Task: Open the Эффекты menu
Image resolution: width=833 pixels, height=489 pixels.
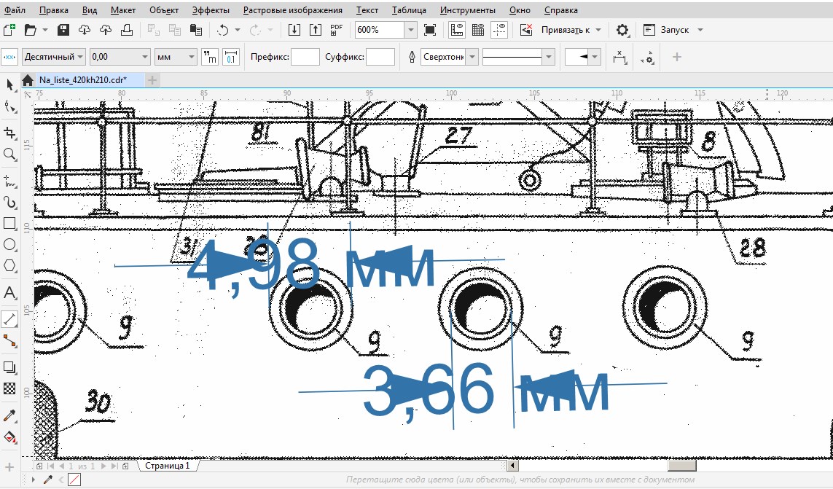Action: pyautogui.click(x=211, y=10)
